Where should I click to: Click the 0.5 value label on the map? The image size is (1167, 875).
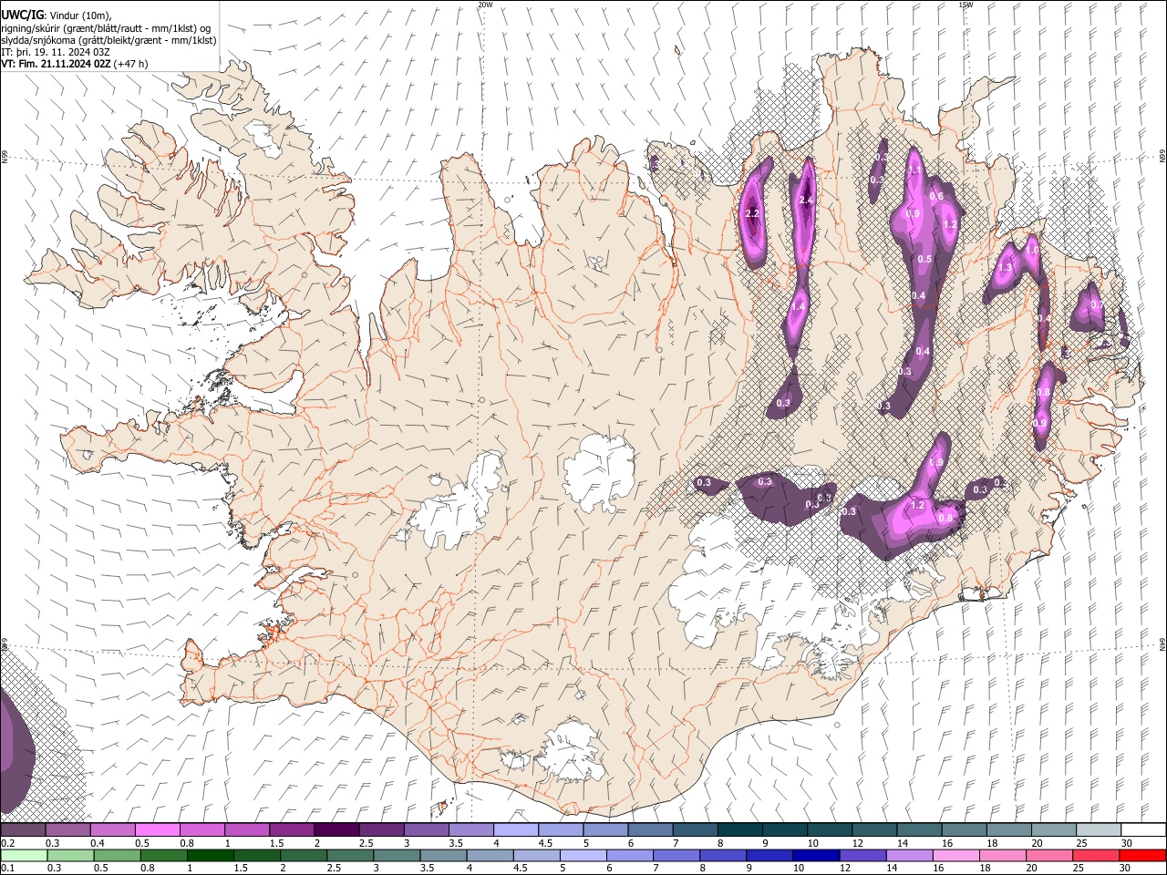coord(924,259)
